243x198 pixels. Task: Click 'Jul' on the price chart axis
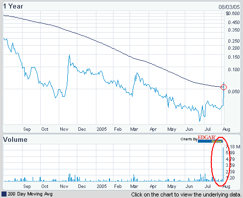208,129
